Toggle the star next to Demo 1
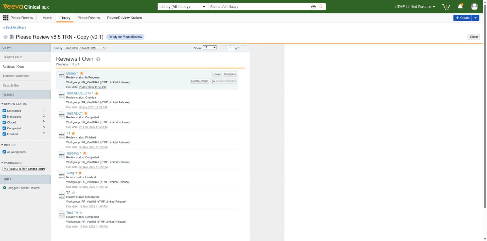The width and height of the screenshot is (487, 241). tap(82, 73)
